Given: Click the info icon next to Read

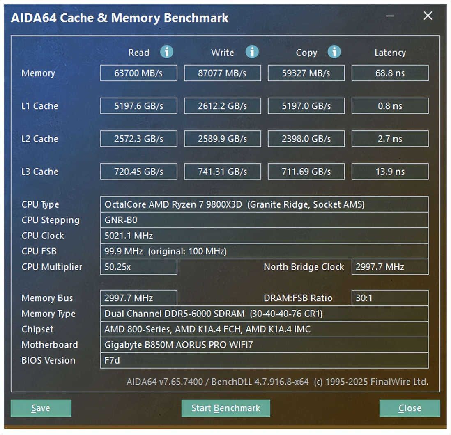Looking at the screenshot, I should (166, 52).
